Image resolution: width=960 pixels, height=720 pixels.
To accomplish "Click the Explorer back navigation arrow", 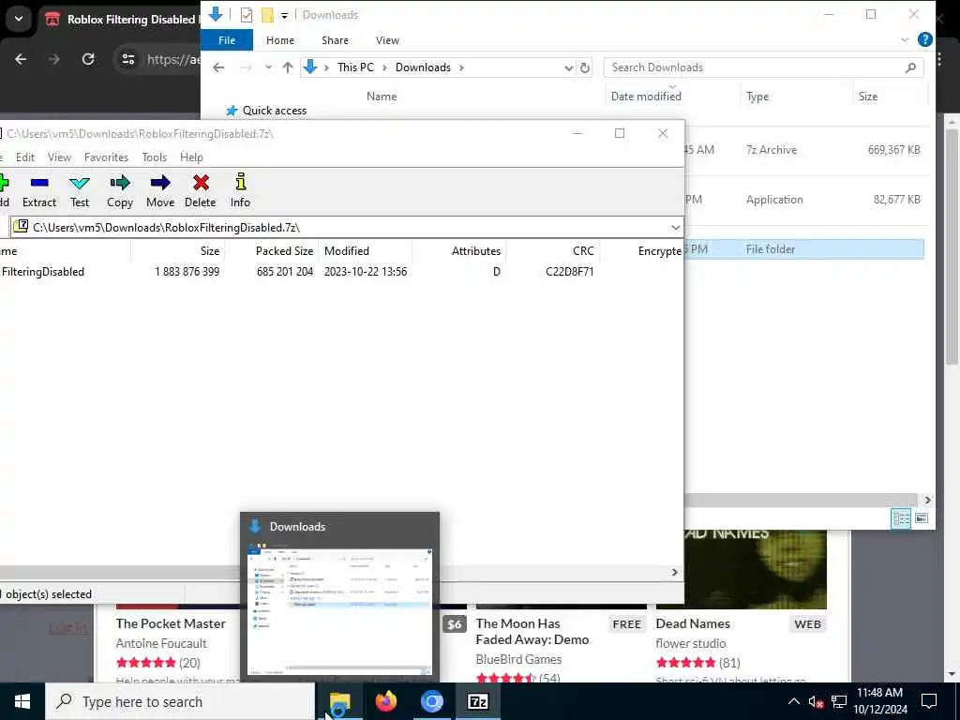I will pyautogui.click(x=218, y=67).
